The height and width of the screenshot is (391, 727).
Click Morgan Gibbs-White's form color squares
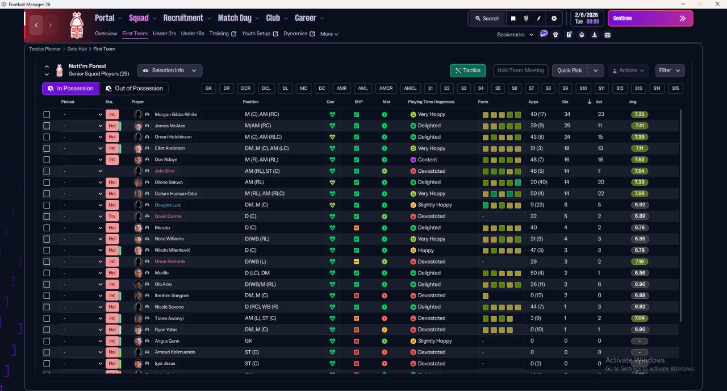click(502, 114)
